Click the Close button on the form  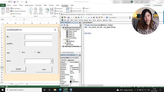(44, 70)
